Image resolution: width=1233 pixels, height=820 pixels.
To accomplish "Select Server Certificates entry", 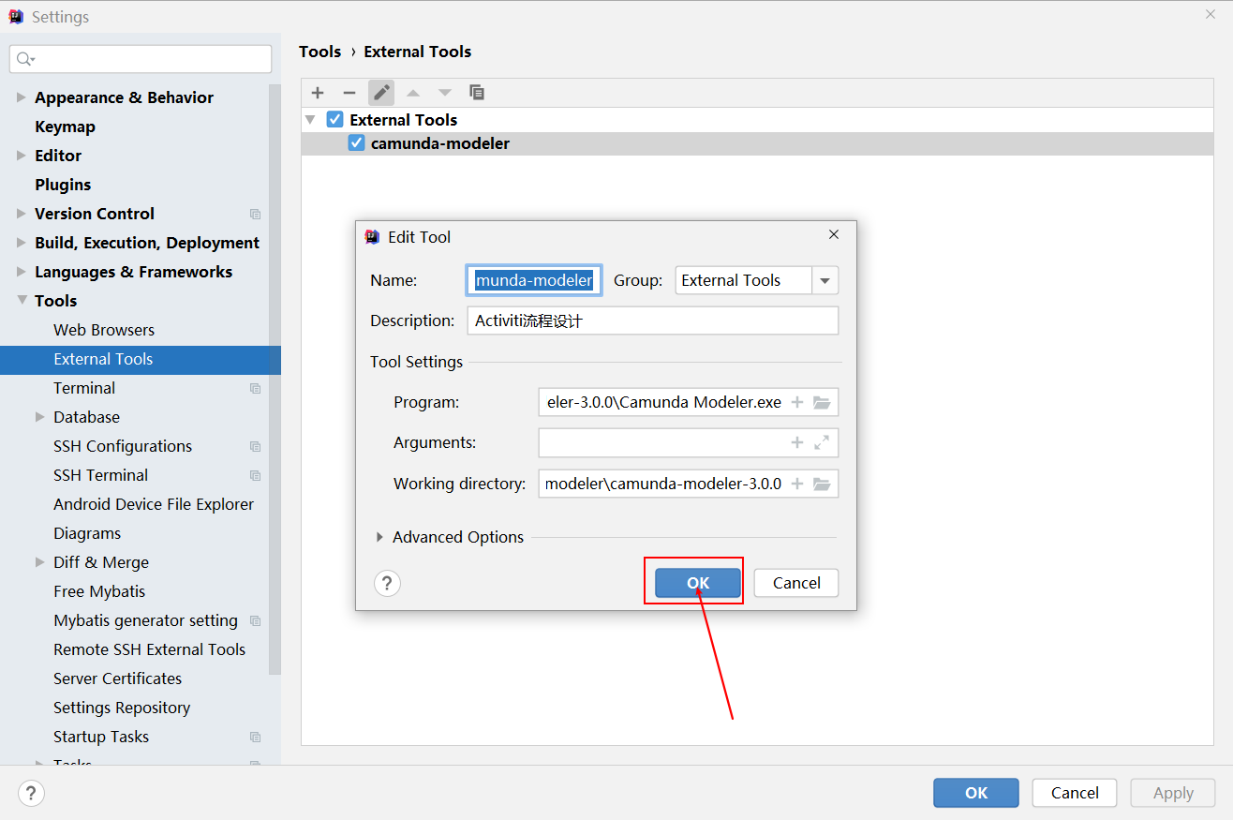I will [118, 678].
